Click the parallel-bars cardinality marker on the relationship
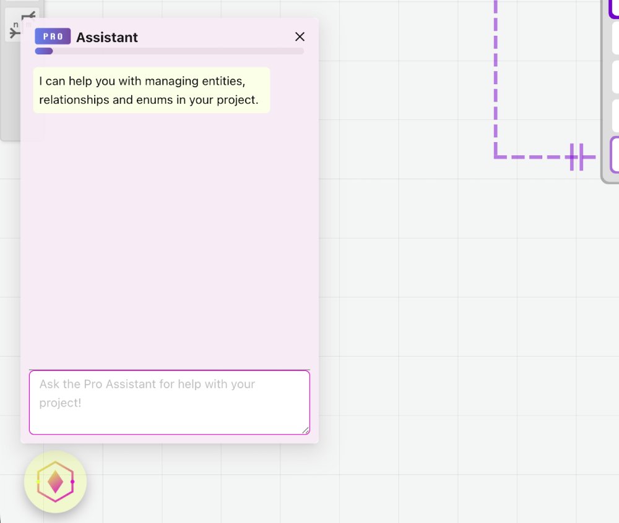Viewport: 619px width, 523px height. (x=576, y=158)
